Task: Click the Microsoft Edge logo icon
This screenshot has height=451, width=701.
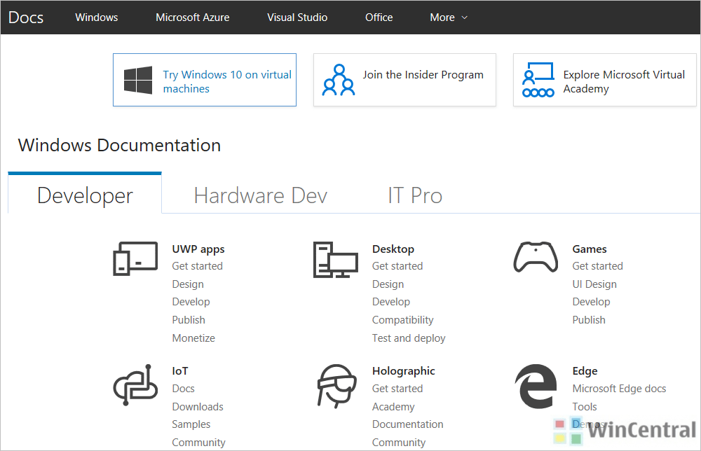Action: coord(536,387)
